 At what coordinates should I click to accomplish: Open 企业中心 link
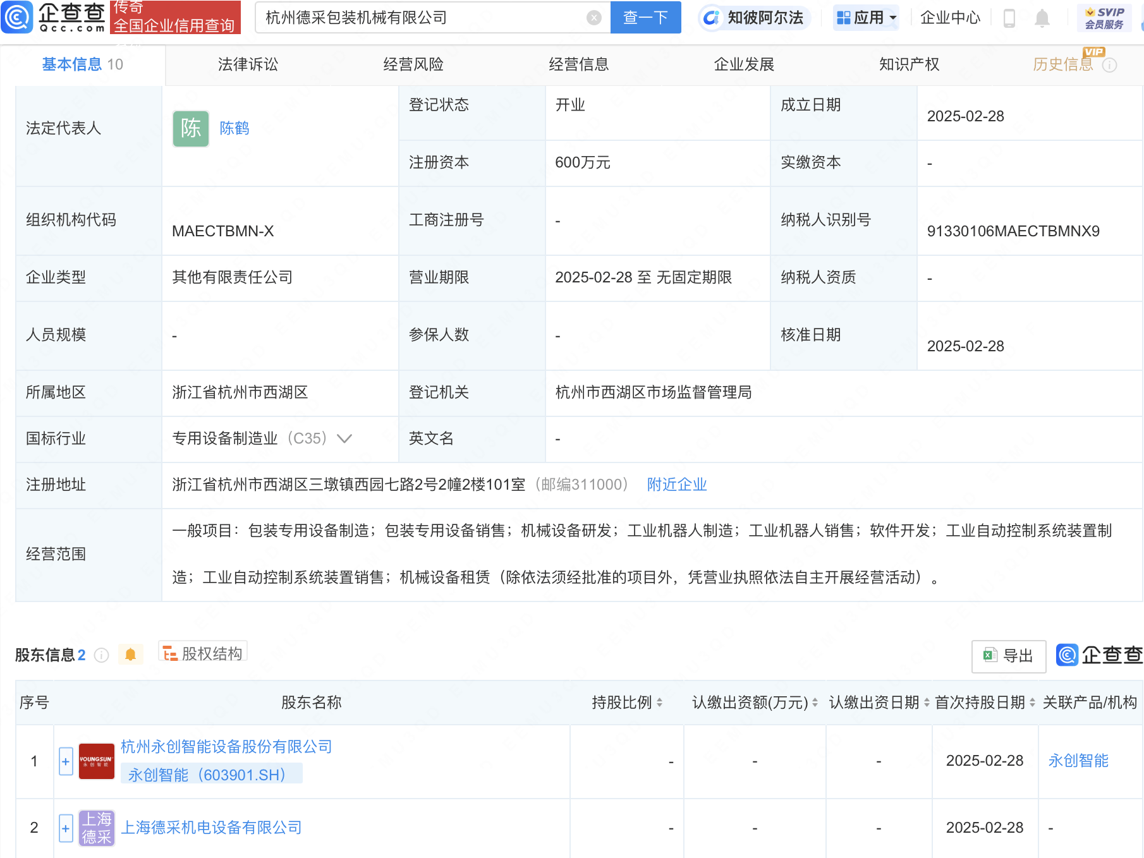tap(950, 18)
